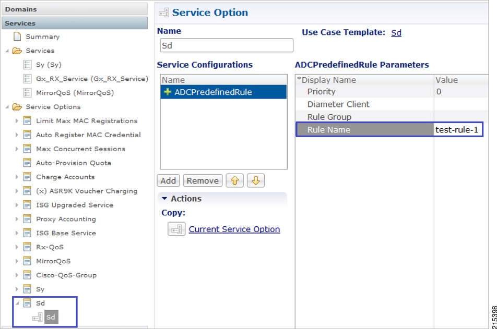
Task: Click the copy icon beside Current Service Option
Action: (176, 229)
